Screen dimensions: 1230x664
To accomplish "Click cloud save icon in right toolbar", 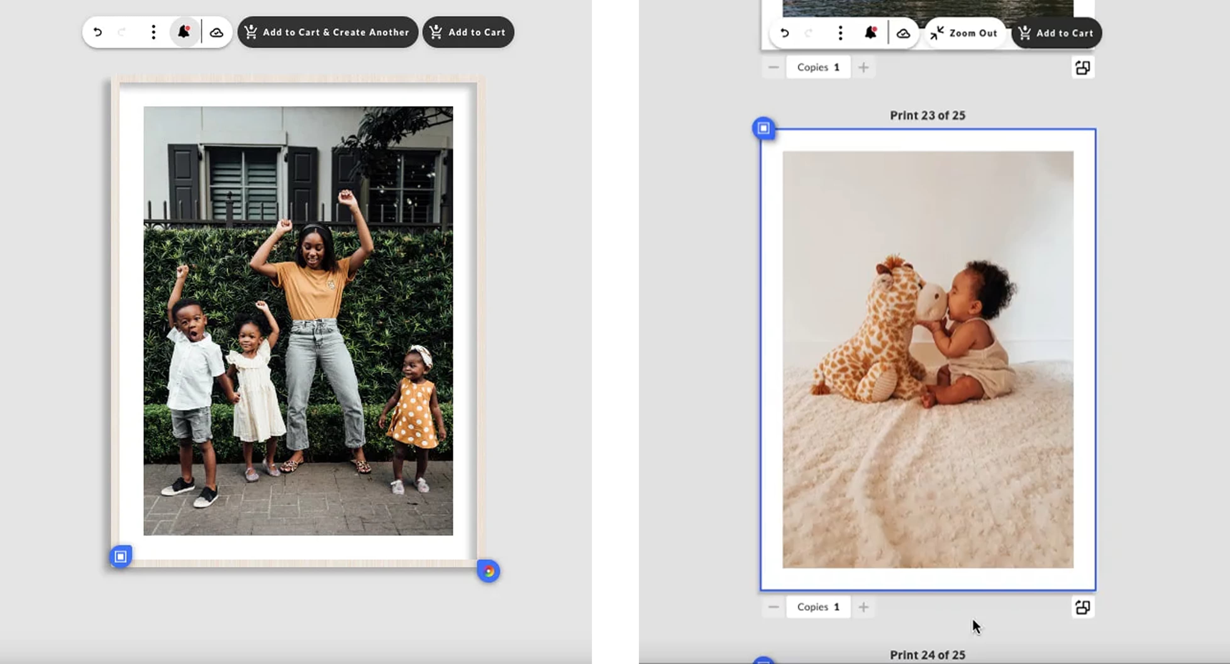I will 903,33.
